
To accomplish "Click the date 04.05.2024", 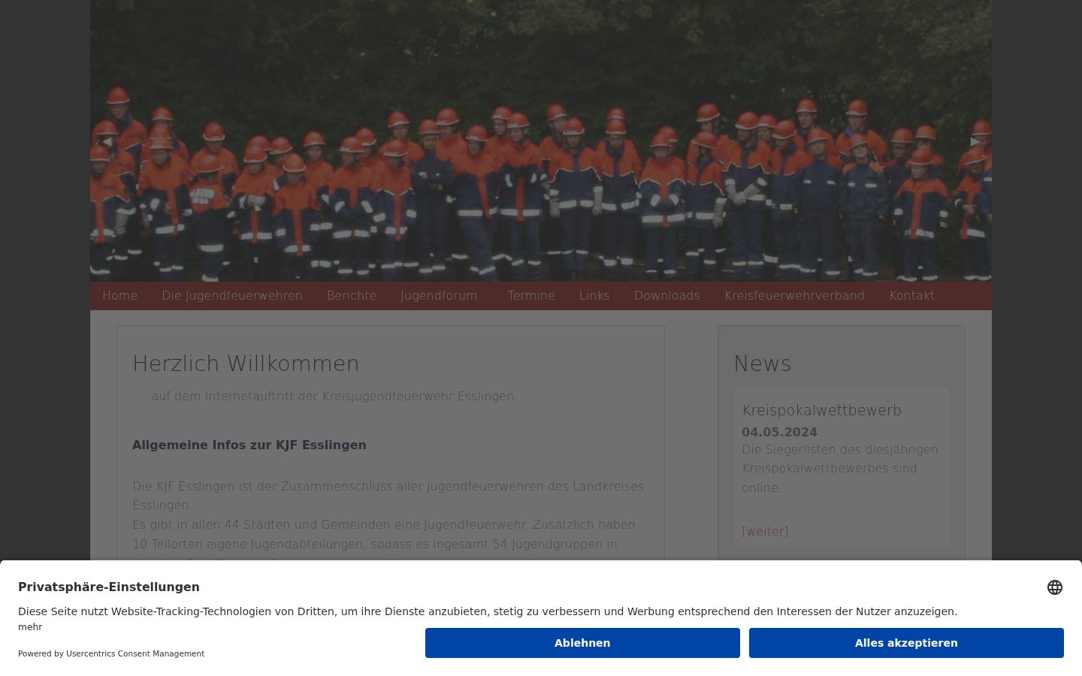I will [x=779, y=433].
